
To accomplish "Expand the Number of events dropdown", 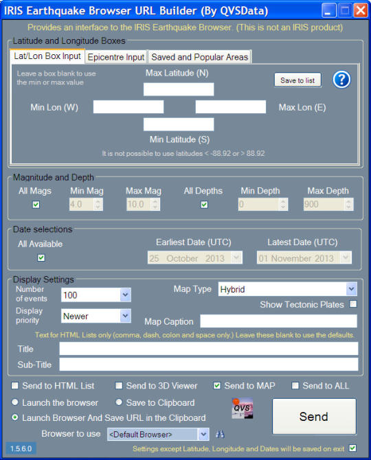I will click(125, 295).
